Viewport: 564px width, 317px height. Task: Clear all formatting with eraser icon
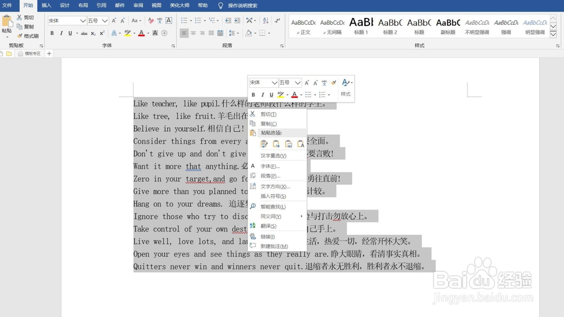click(x=151, y=20)
